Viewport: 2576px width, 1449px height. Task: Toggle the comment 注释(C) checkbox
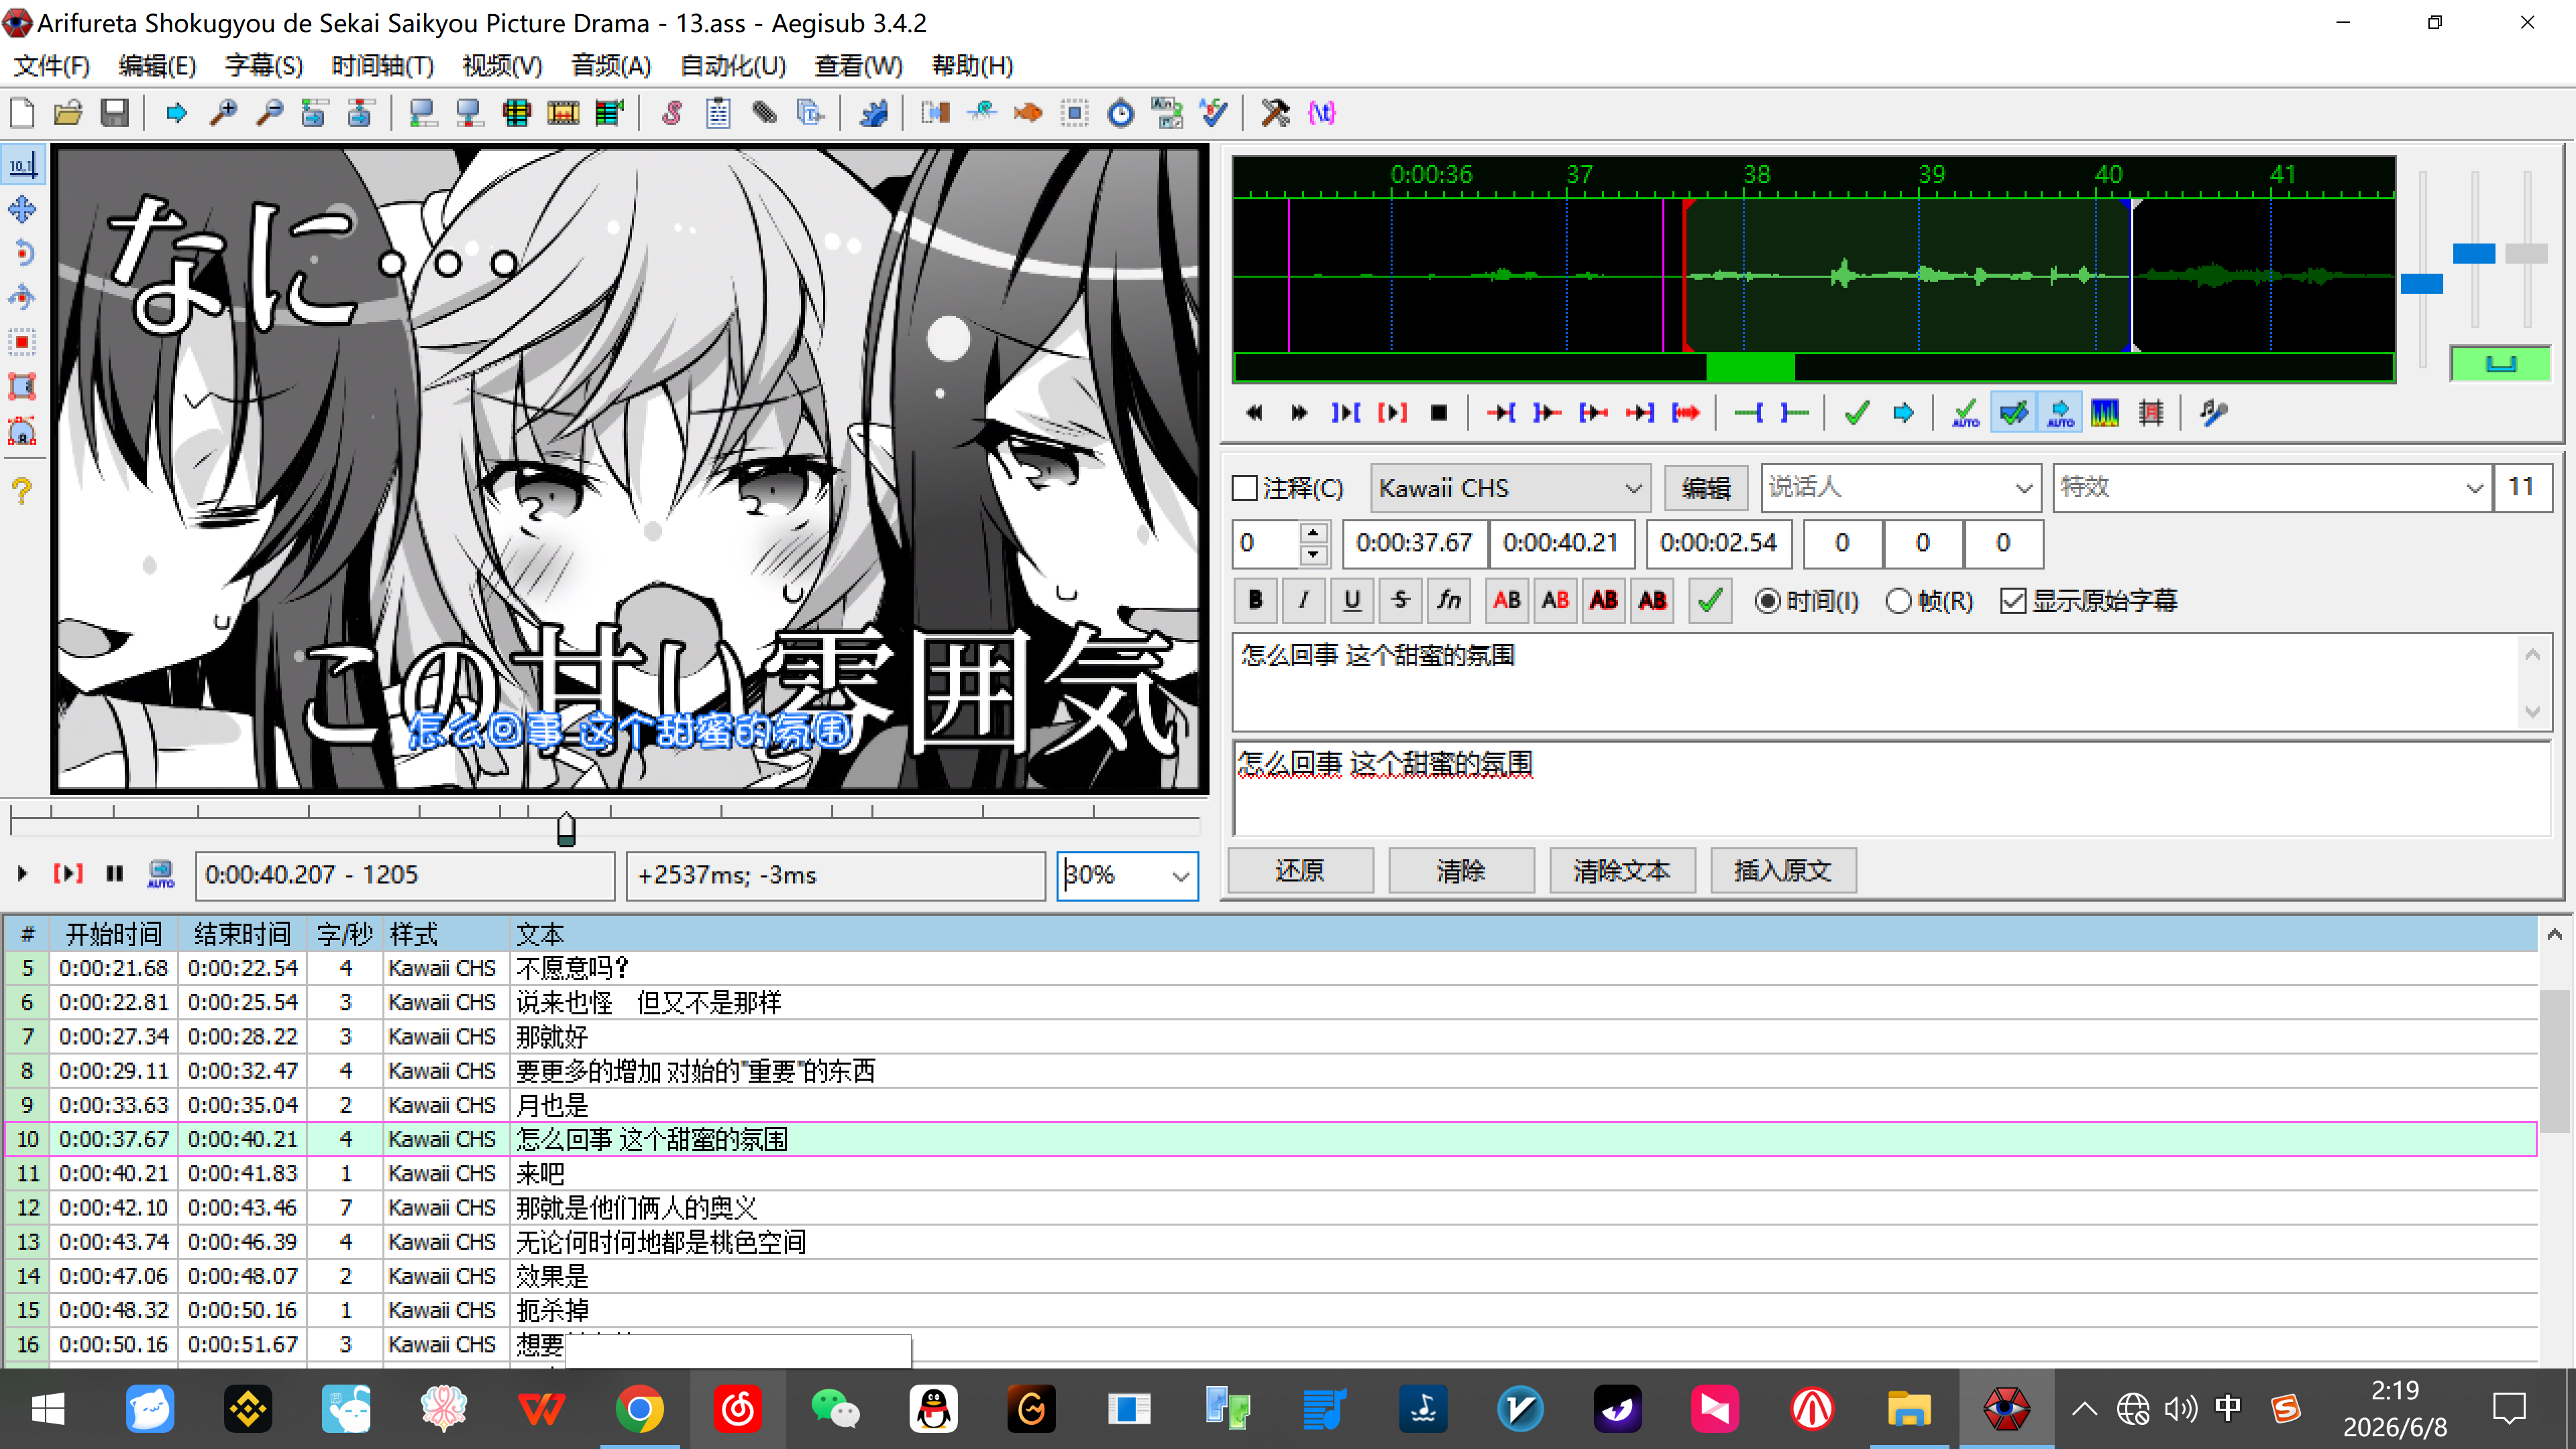pyautogui.click(x=1245, y=488)
